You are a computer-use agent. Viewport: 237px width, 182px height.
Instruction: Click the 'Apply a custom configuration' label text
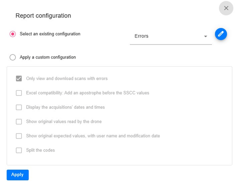point(48,57)
